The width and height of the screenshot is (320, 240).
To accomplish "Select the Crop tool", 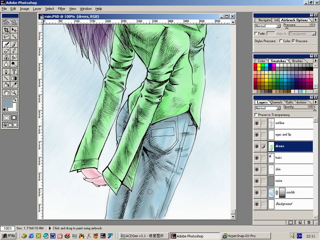I will [6, 30].
